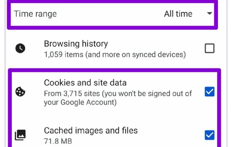The height and width of the screenshot is (147, 232).
Task: Select the 'Cached images and files' title text
Action: [x=91, y=130]
